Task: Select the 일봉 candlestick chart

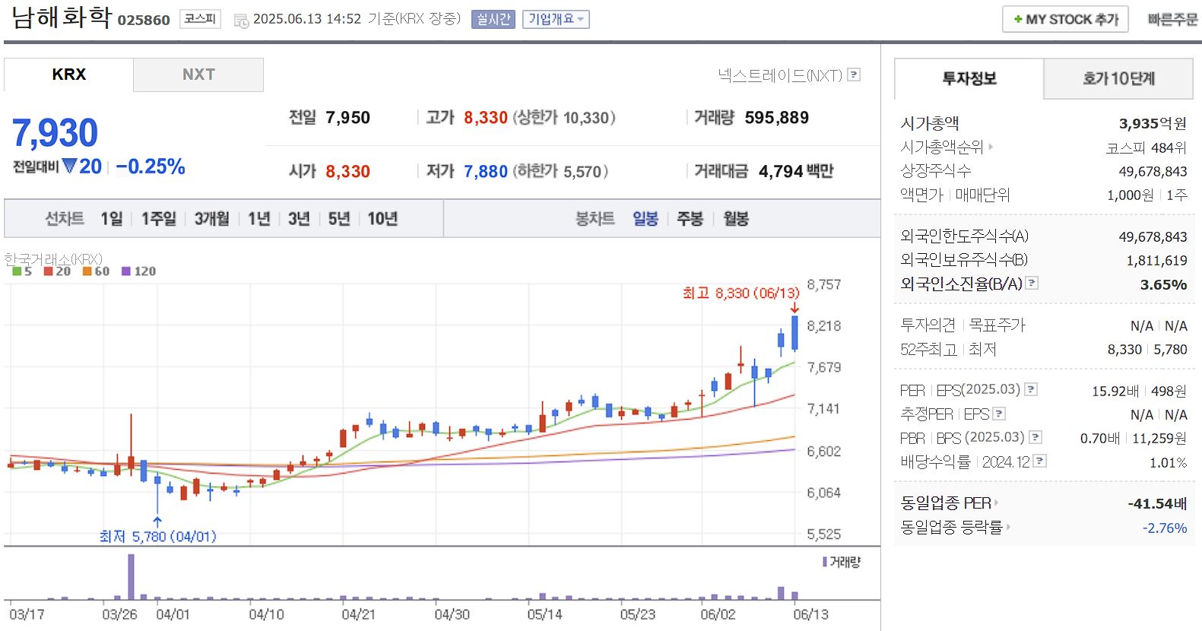Action: pyautogui.click(x=645, y=219)
